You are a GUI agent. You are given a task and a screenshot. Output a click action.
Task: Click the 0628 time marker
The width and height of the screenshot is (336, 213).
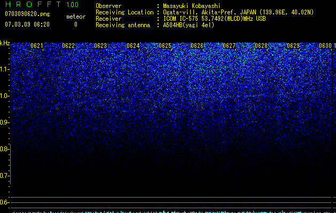tap(261, 46)
